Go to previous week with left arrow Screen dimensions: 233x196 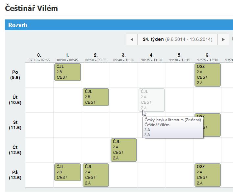click(x=132, y=39)
